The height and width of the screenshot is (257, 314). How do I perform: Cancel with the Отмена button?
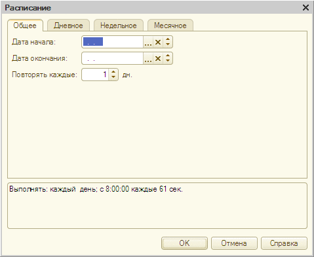[234, 243]
